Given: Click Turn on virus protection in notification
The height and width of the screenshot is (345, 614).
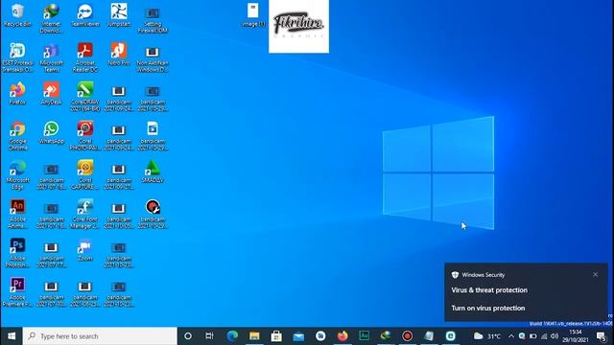Looking at the screenshot, I should [x=488, y=309].
